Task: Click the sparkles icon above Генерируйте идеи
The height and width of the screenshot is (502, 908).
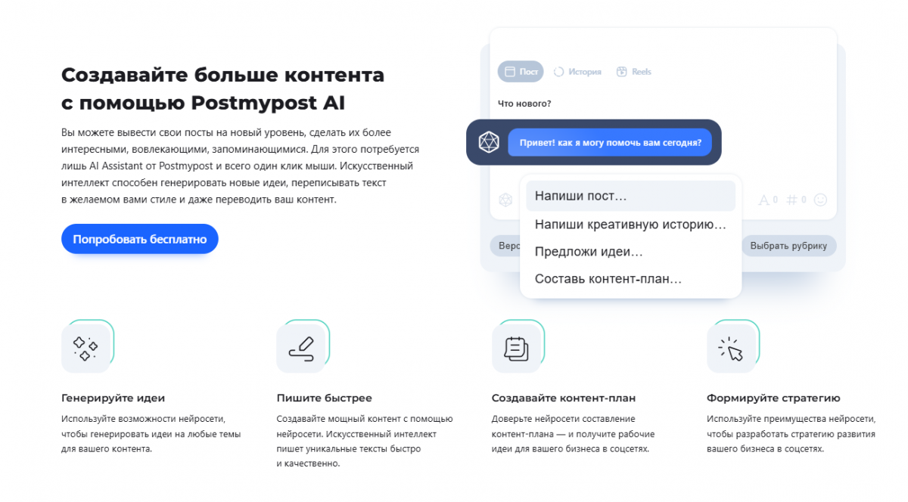Action: (86, 348)
